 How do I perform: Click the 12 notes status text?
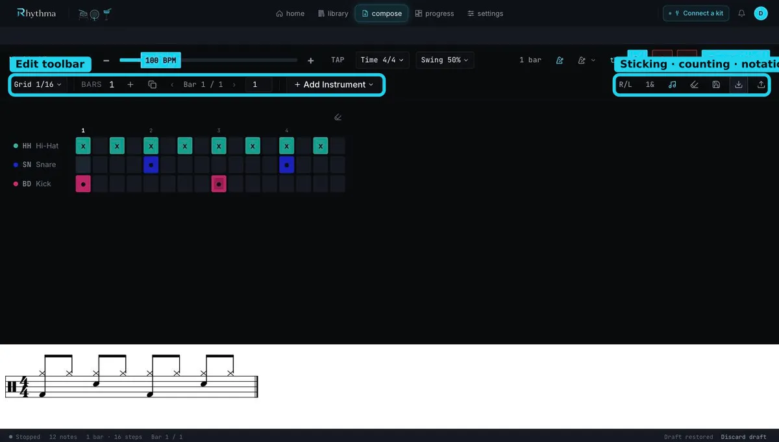click(x=63, y=437)
